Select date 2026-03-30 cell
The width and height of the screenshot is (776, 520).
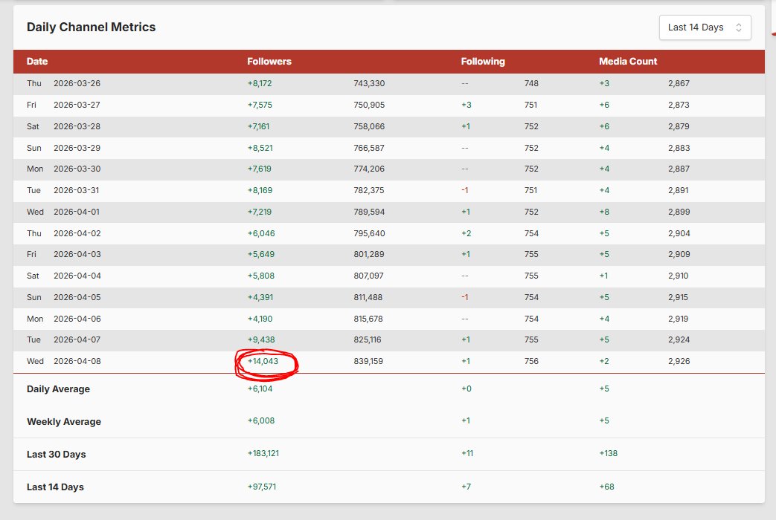pos(77,169)
